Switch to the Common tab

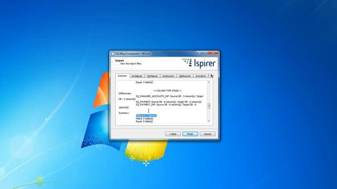122,76
